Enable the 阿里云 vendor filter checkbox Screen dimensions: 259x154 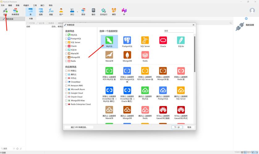[x=66, y=71]
